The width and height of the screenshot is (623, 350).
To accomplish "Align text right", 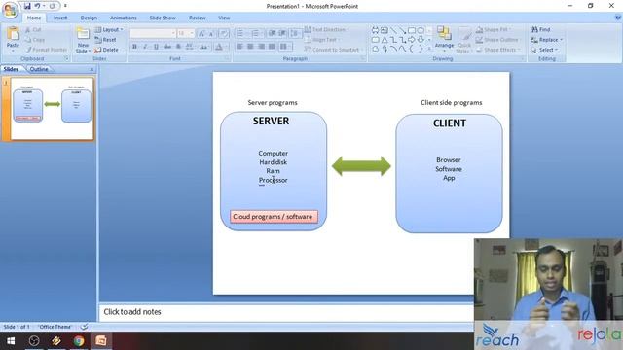I will (261, 47).
